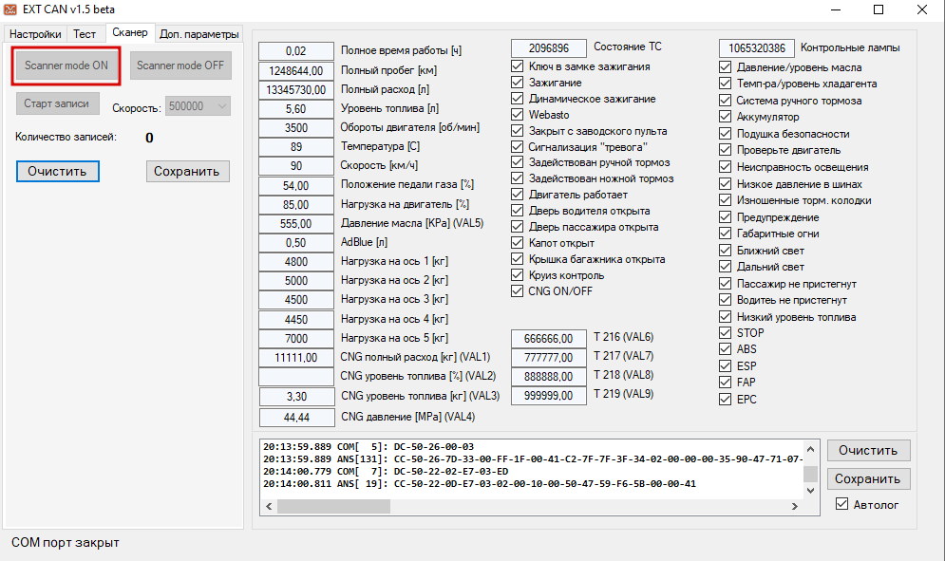The image size is (945, 561).
Task: Toggle the Круиз контроль checkbox
Action: tap(518, 275)
